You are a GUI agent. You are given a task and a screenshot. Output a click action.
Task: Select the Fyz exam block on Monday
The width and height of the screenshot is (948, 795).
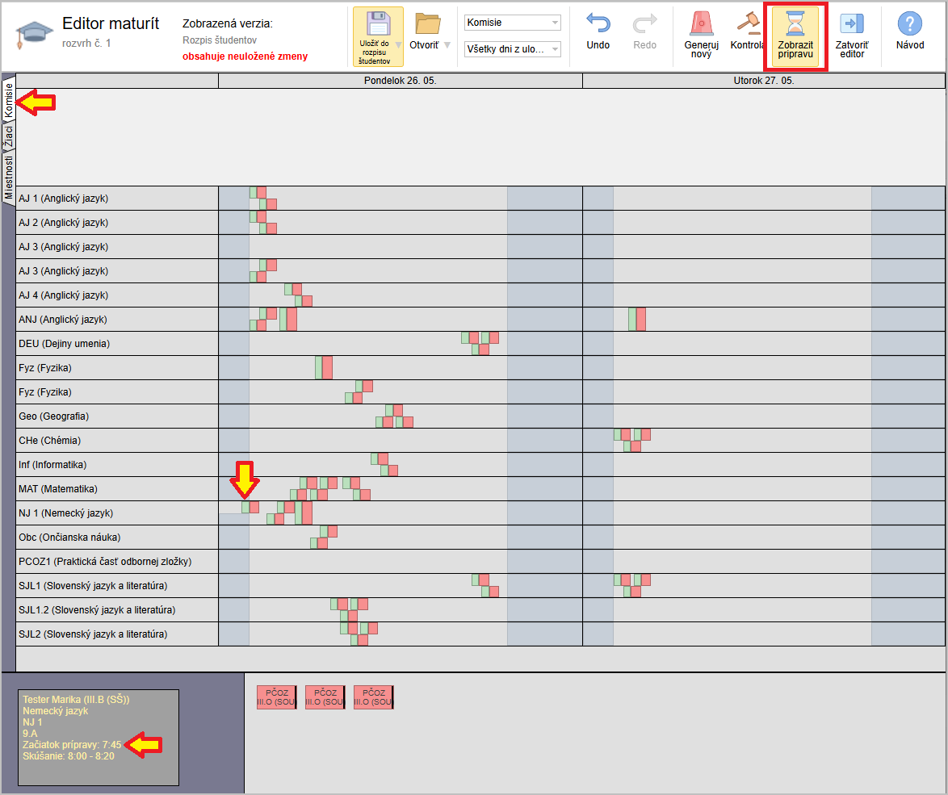point(324,368)
